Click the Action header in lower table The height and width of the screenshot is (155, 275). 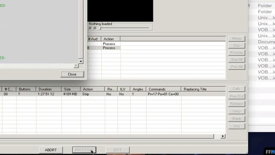(92, 89)
